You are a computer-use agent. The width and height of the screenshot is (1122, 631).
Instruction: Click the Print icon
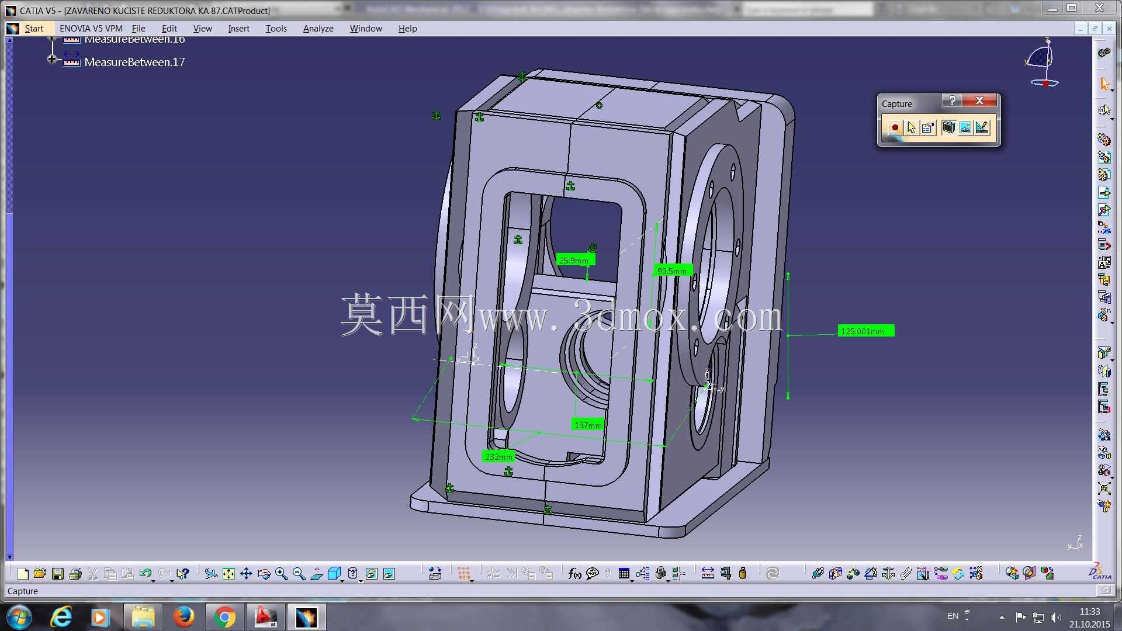75,574
